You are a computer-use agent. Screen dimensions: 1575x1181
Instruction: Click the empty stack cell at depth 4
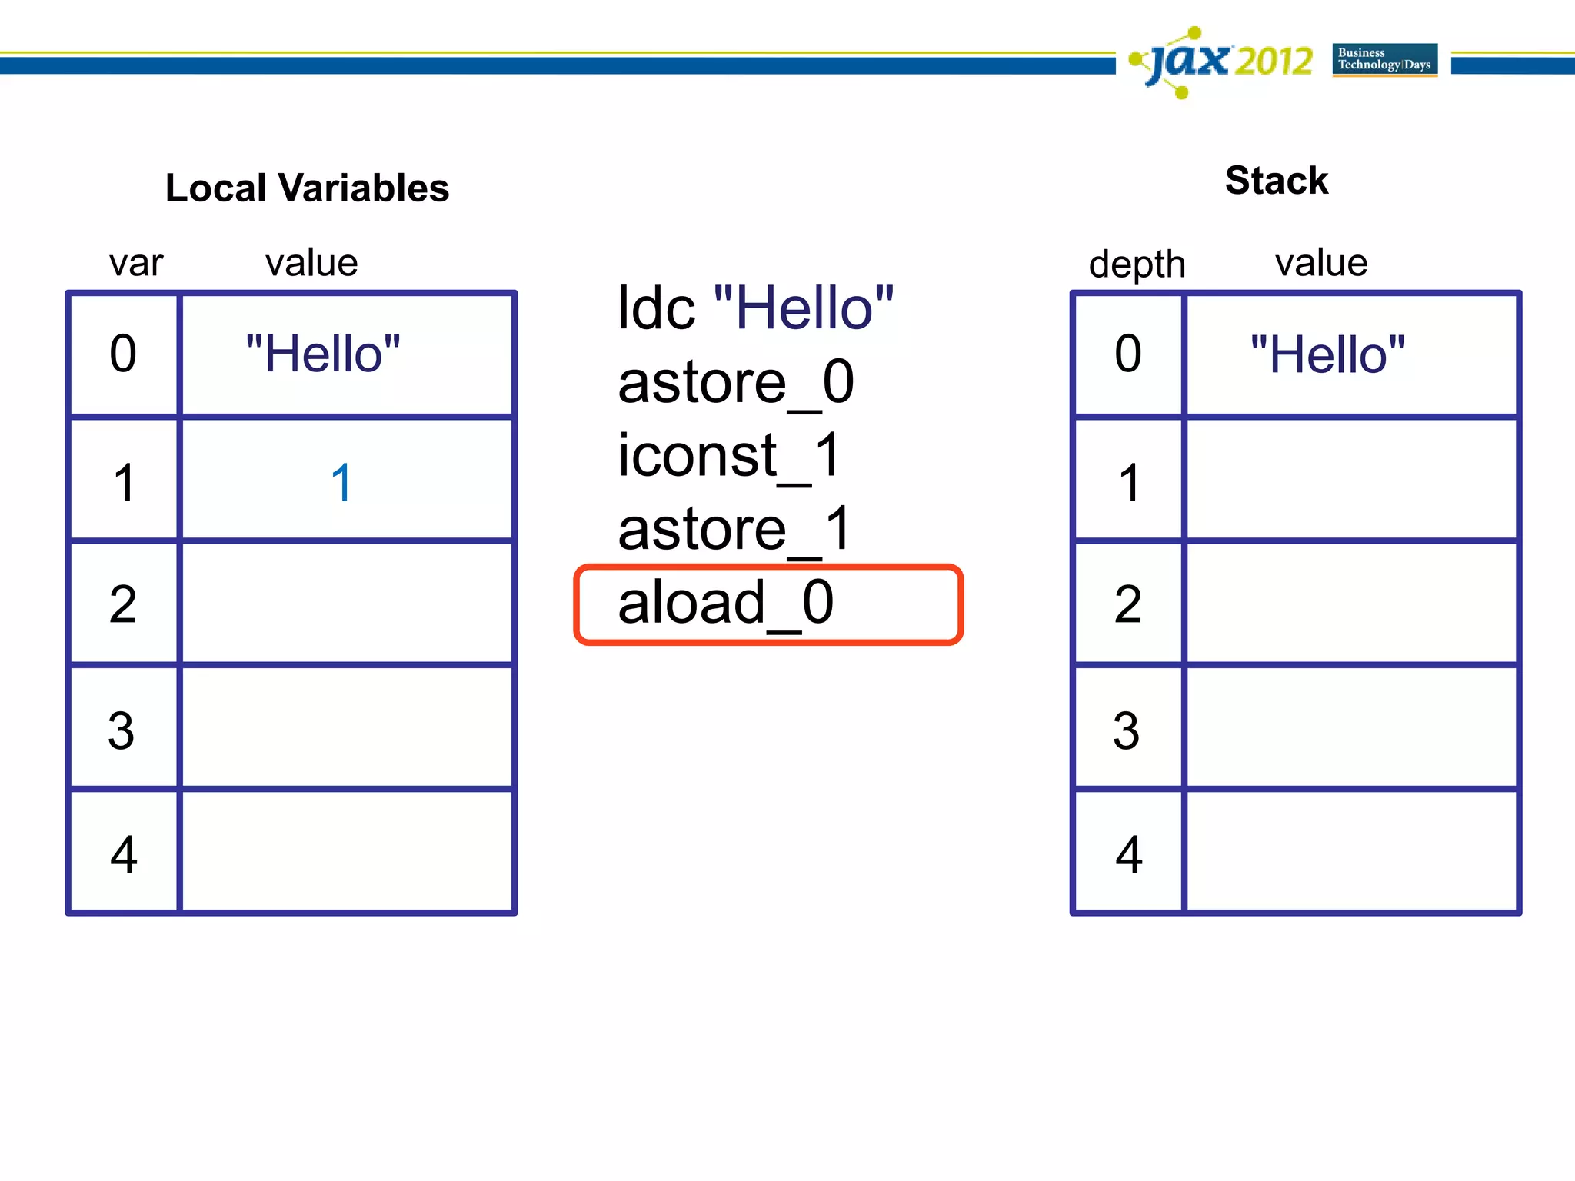pyautogui.click(x=1351, y=852)
